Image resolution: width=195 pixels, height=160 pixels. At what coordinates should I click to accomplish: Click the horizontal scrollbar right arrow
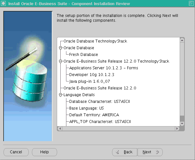[177, 128]
